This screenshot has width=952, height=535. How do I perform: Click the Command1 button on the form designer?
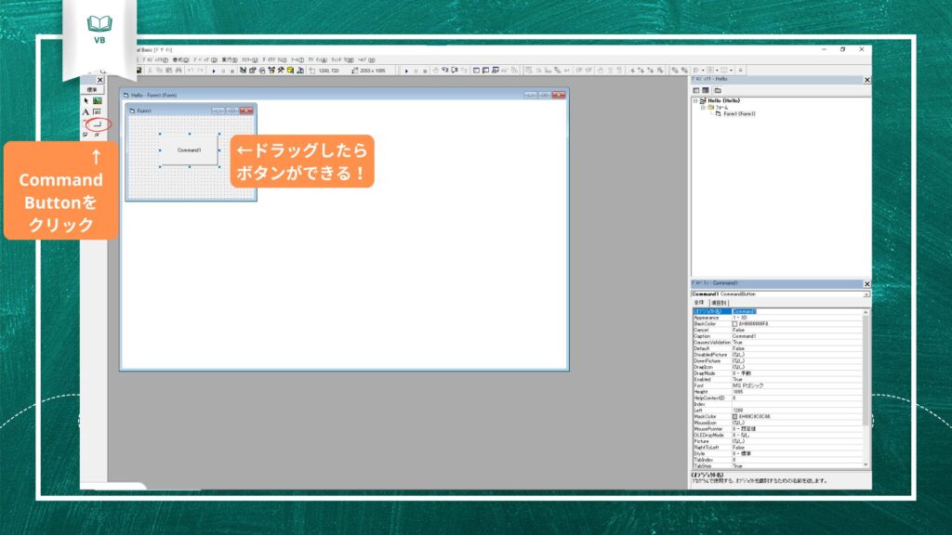tap(190, 150)
